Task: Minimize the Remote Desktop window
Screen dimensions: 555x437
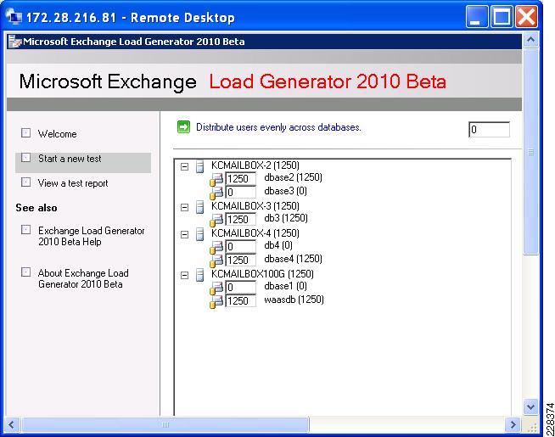Action: coord(477,17)
